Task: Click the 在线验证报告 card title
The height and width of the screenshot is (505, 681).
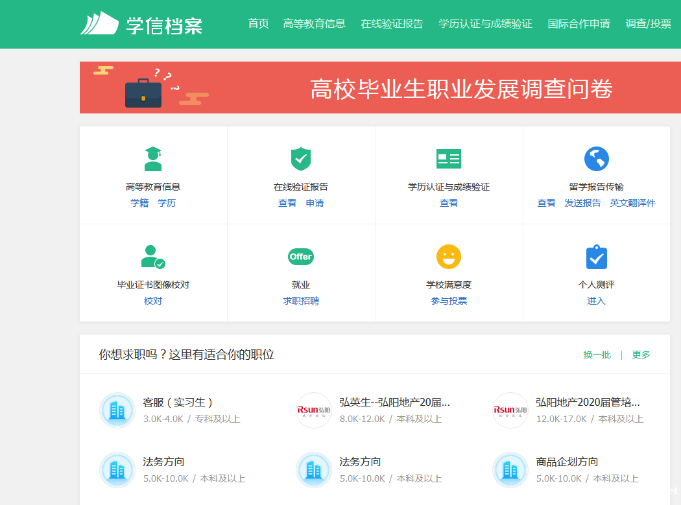Action: coord(300,187)
